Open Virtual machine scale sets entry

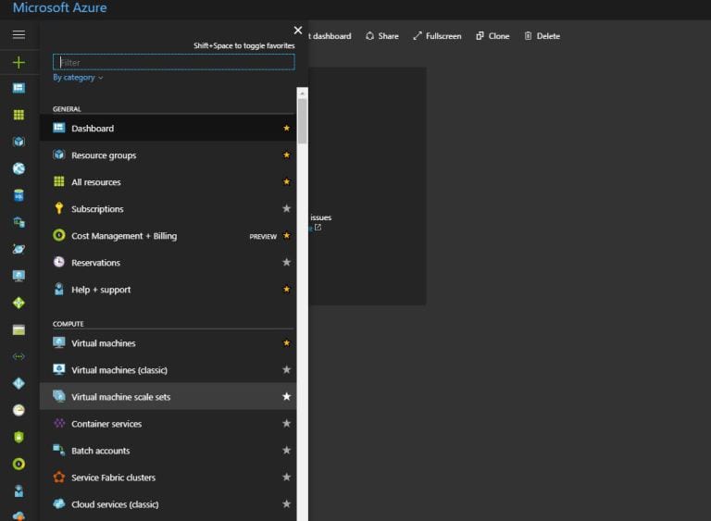click(168, 397)
